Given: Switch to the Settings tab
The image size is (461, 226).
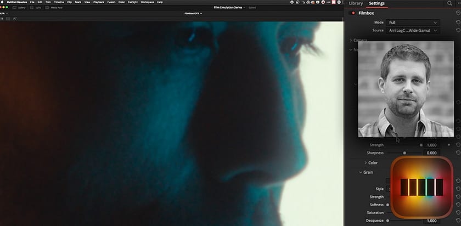Looking at the screenshot, I should point(376,3).
